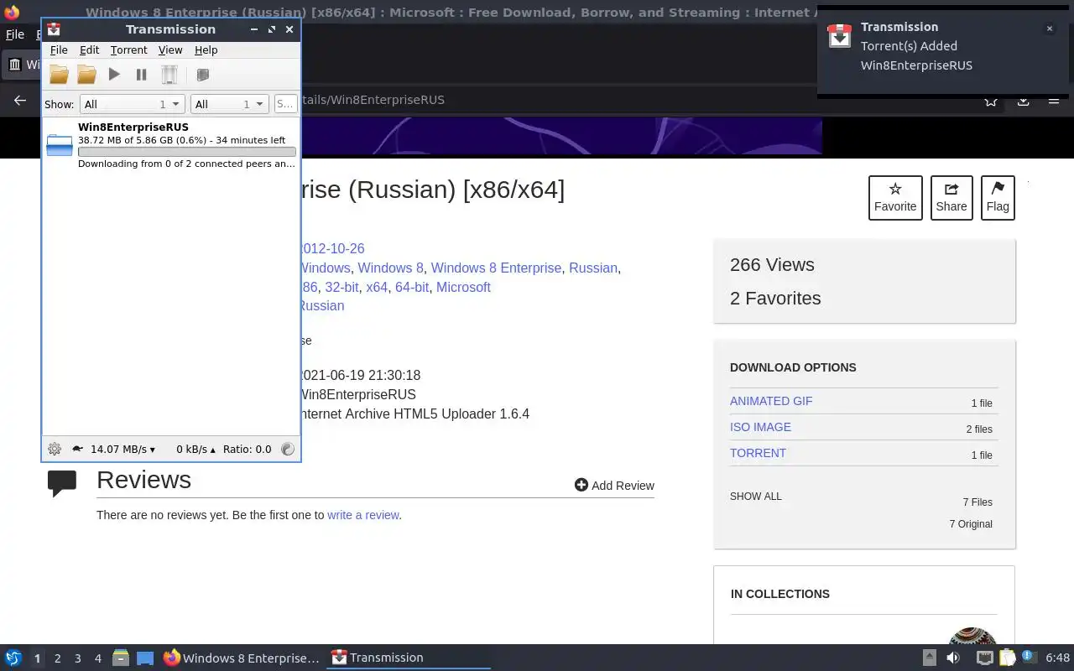The width and height of the screenshot is (1074, 671).
Task: Open Firefox's File menu behind Transmission
Action: 15,34
